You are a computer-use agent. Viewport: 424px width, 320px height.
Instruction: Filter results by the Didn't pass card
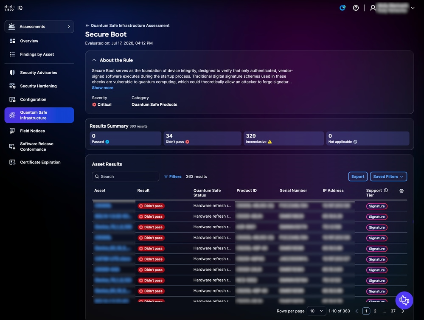202,138
